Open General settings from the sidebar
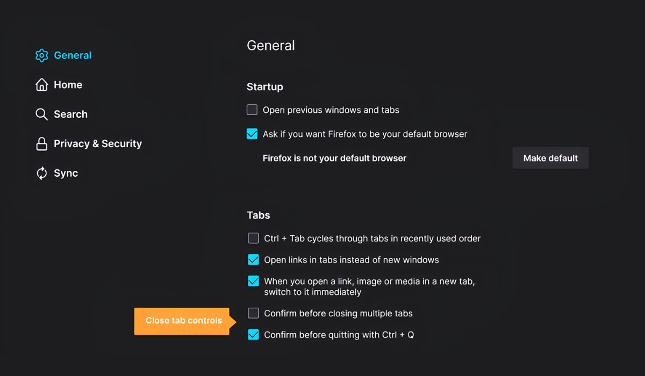The image size is (645, 376). click(x=73, y=55)
